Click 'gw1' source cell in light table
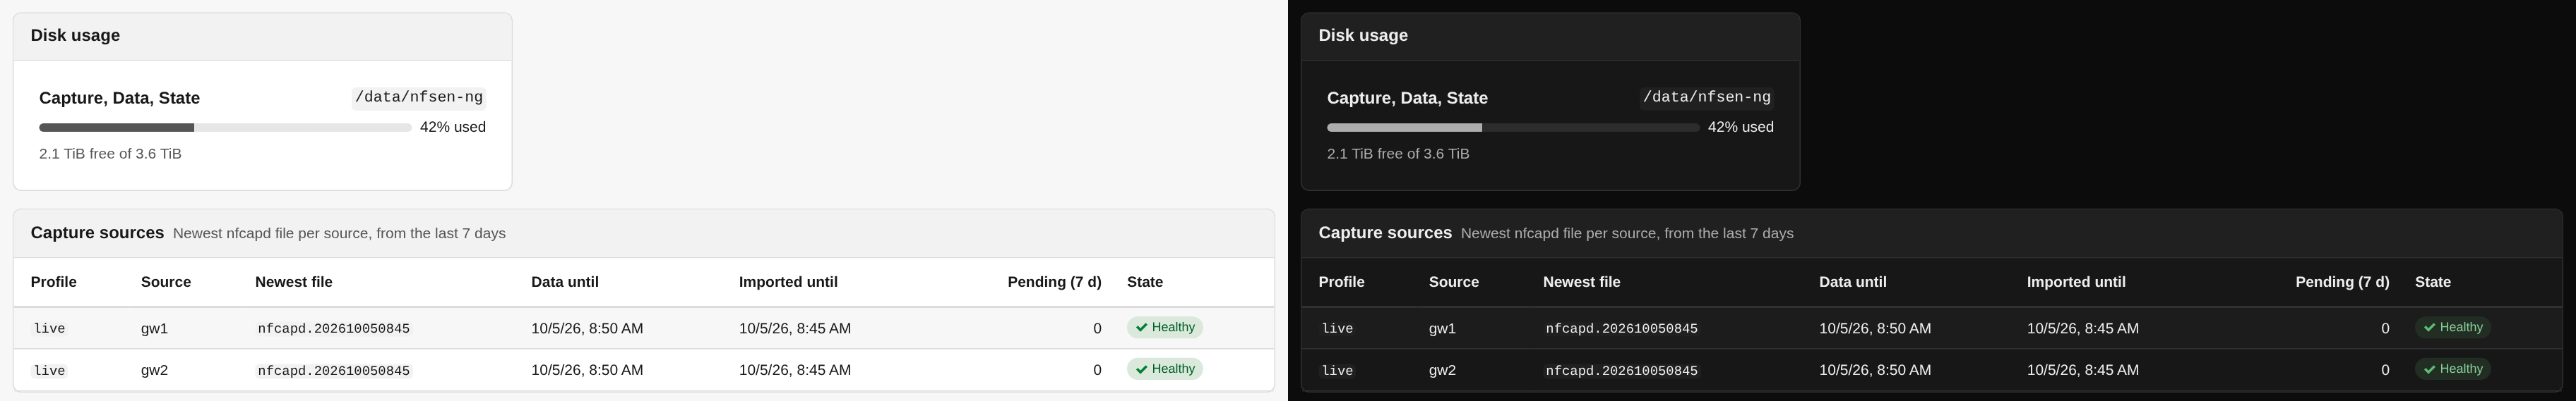Screen dimensions: 2576x401 155,328
